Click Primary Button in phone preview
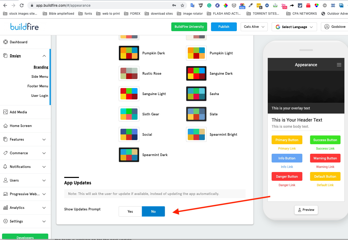 pos(287,140)
